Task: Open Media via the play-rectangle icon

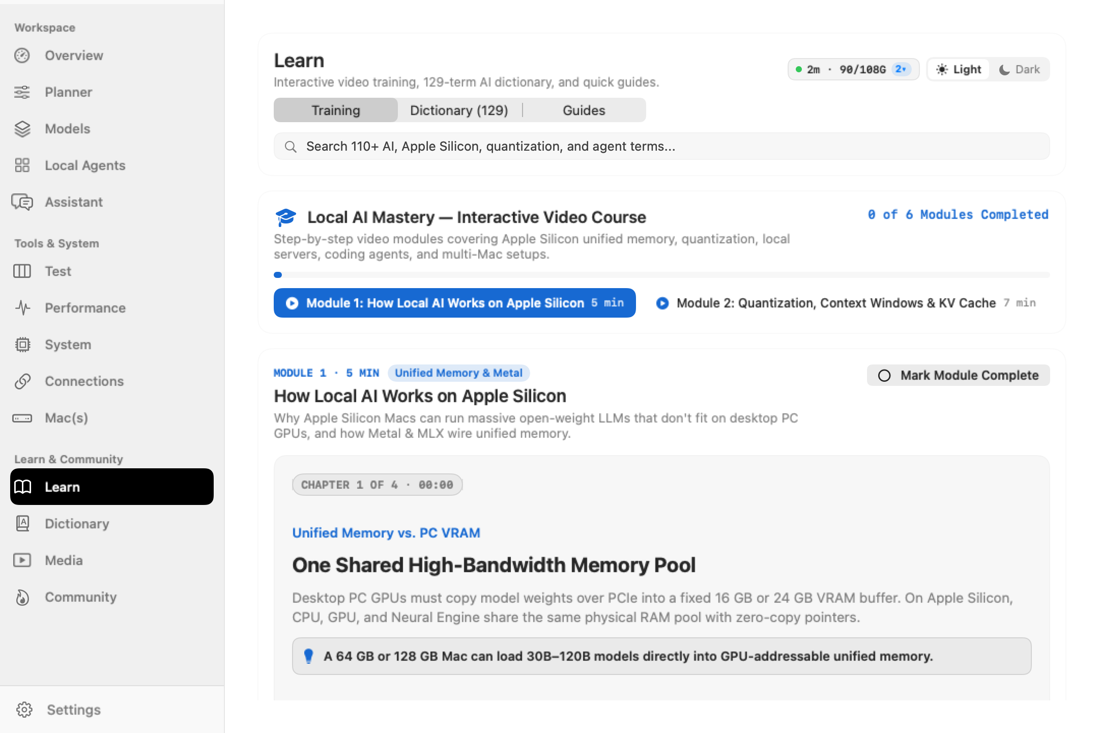Action: coord(22,560)
